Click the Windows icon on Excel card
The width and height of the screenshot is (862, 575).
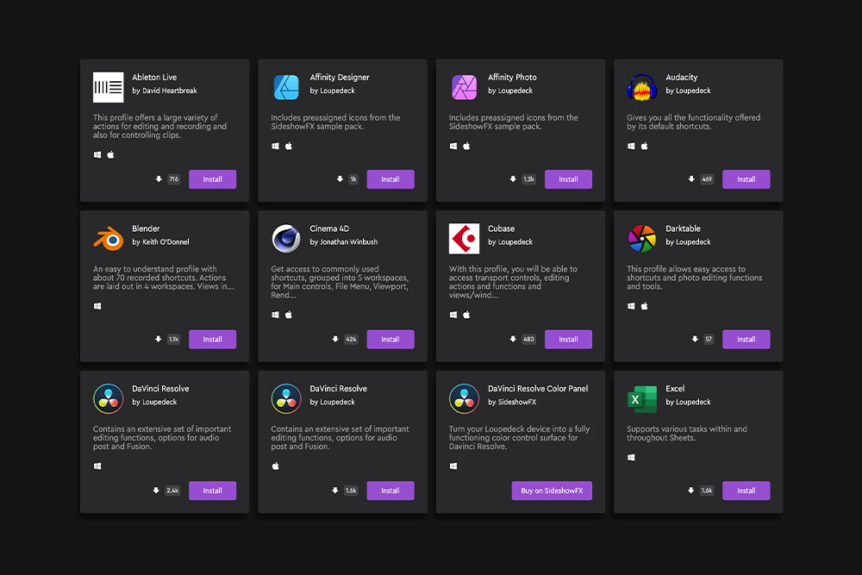(631, 458)
